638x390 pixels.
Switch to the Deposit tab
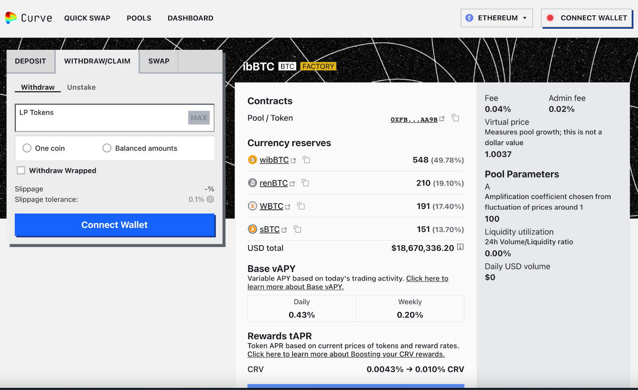click(x=30, y=61)
